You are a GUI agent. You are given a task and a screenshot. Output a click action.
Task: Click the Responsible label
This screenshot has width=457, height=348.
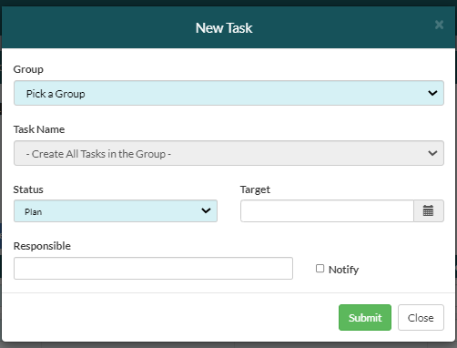[x=42, y=246]
